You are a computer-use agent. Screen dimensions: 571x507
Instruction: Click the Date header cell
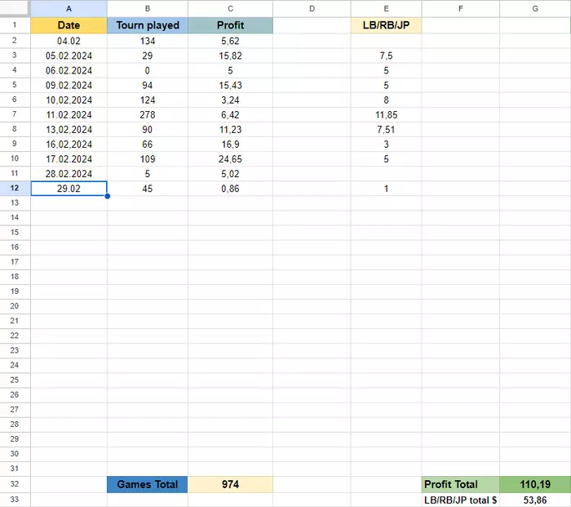[69, 25]
